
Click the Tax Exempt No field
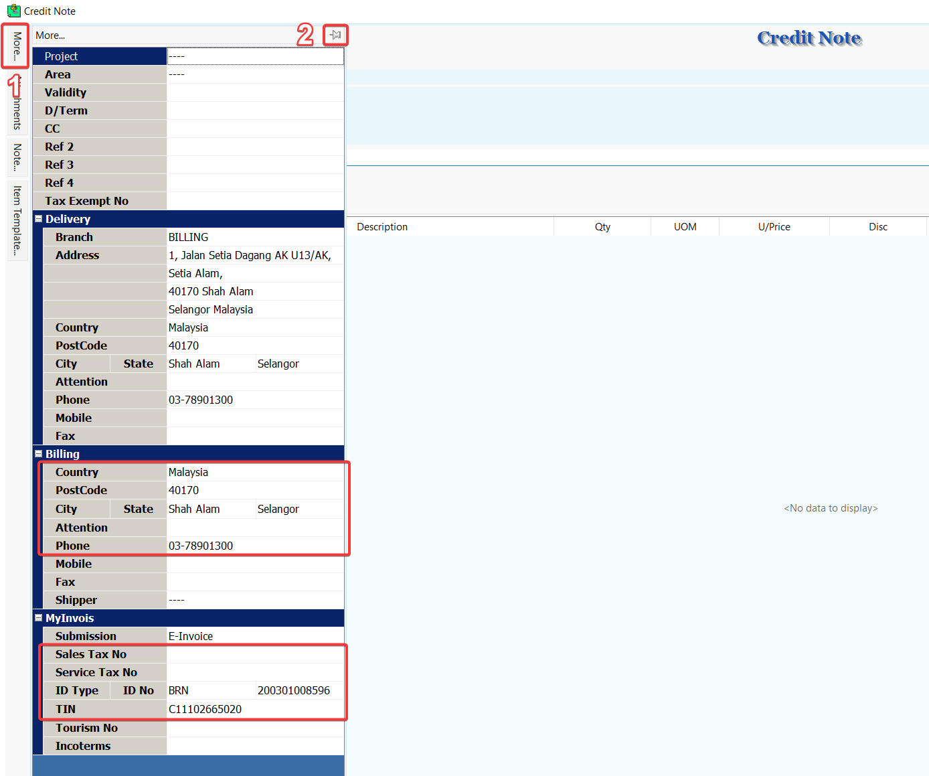254,201
